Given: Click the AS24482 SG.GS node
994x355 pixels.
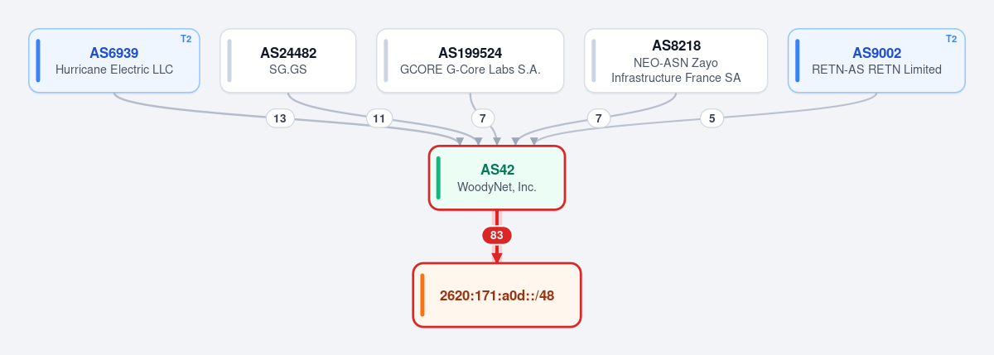Looking at the screenshot, I should (x=288, y=60).
